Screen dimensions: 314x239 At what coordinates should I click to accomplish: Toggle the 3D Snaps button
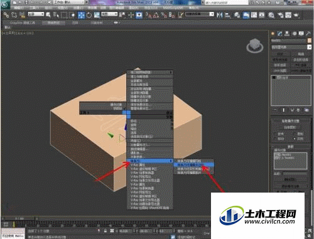click(x=149, y=15)
